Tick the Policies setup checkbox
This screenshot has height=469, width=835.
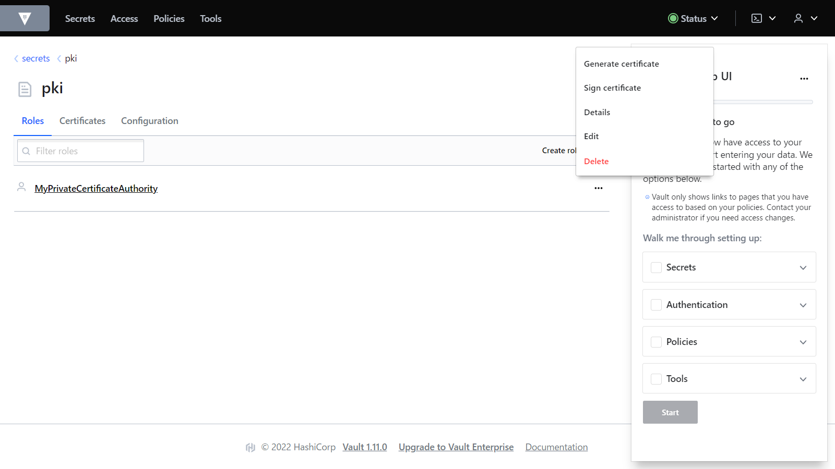click(x=656, y=342)
